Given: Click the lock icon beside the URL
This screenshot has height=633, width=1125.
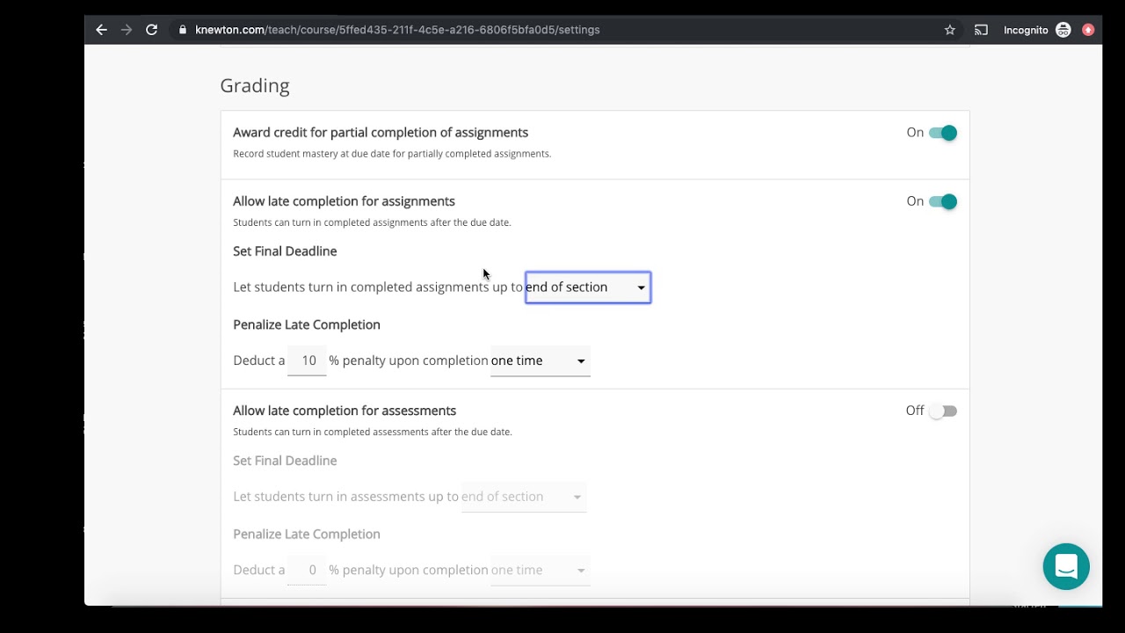Looking at the screenshot, I should pos(183,30).
